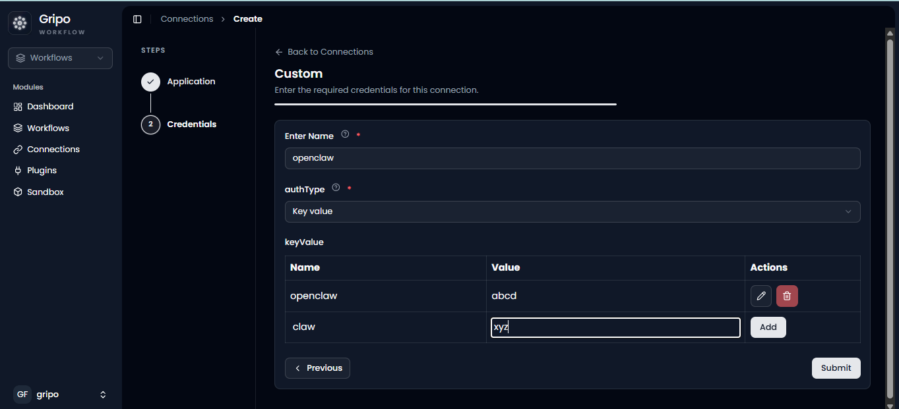The height and width of the screenshot is (409, 899).
Task: Click the Enter Name input field
Action: point(573,158)
